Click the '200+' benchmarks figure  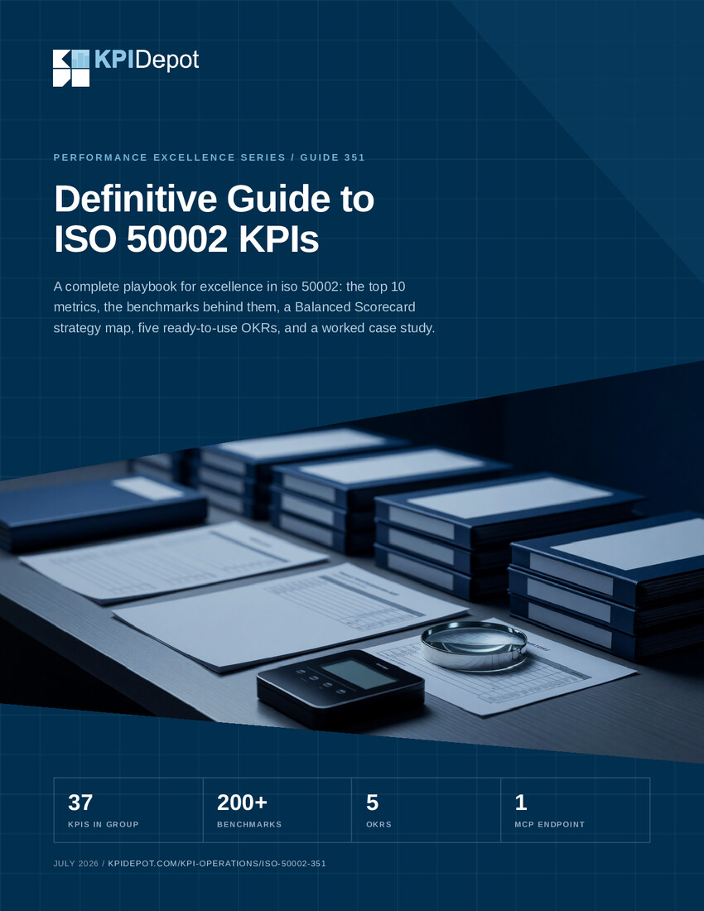coord(242,803)
